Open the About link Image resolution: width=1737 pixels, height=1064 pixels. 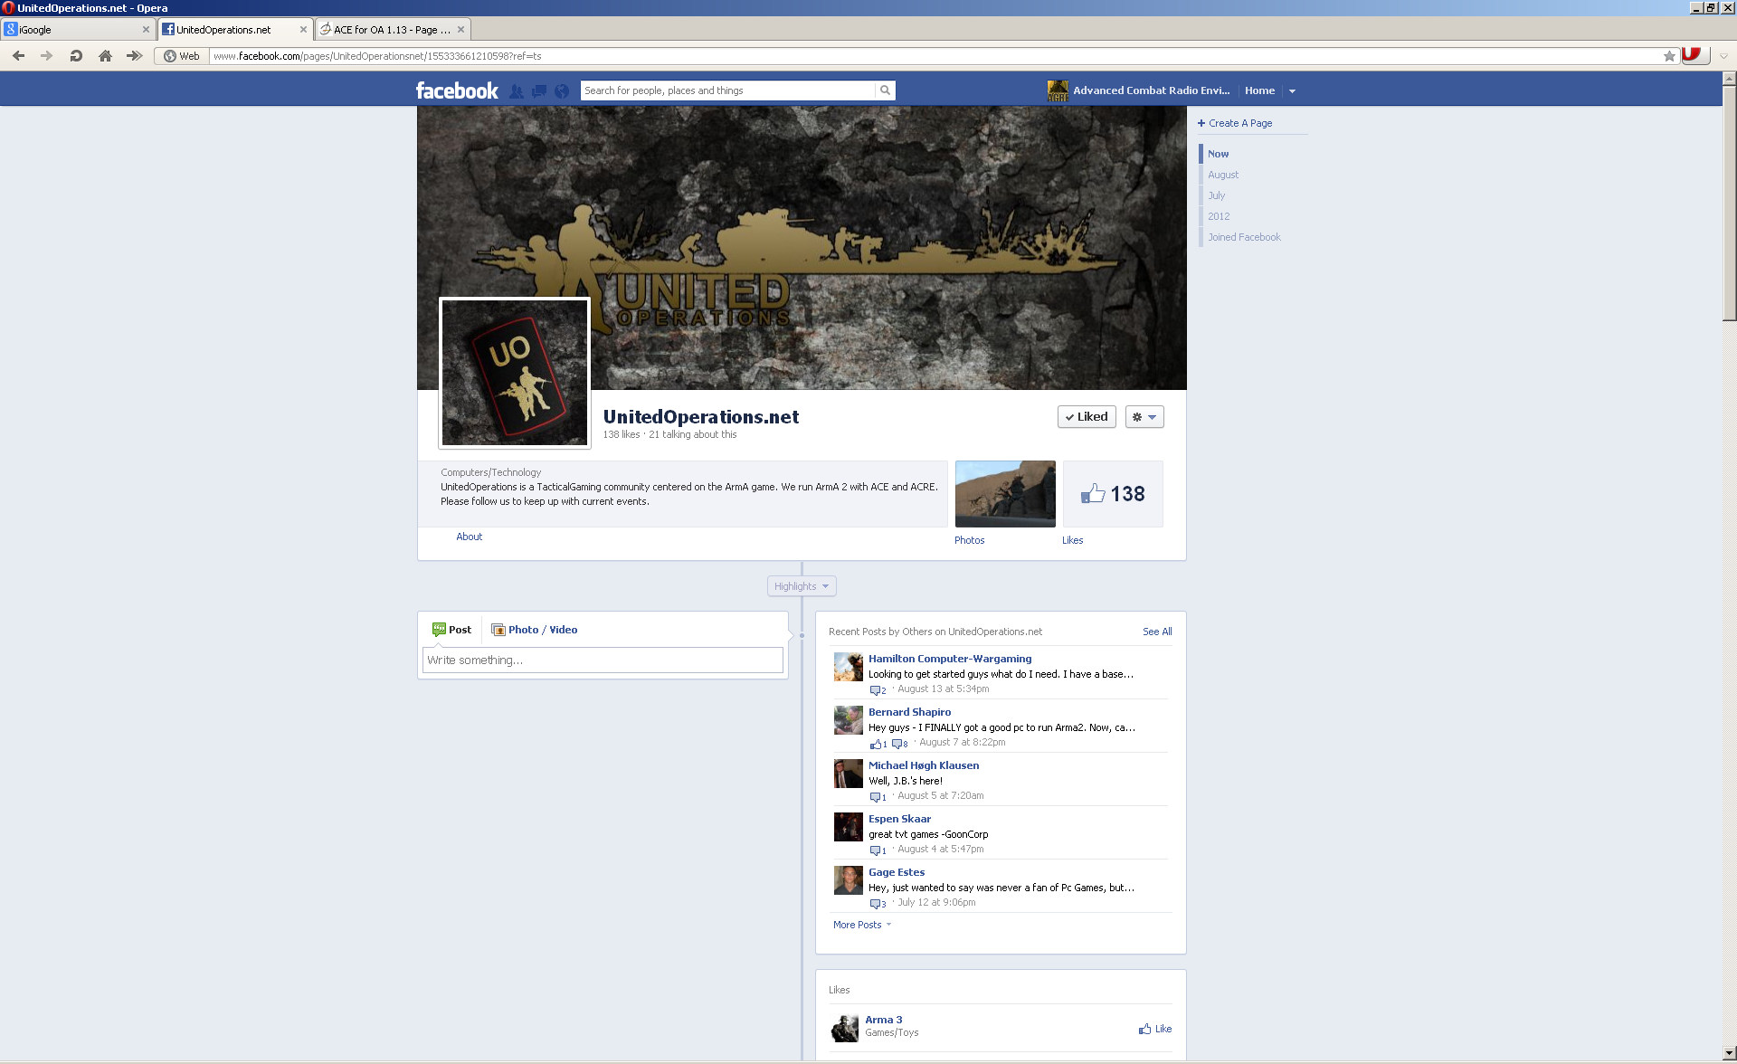[469, 537]
